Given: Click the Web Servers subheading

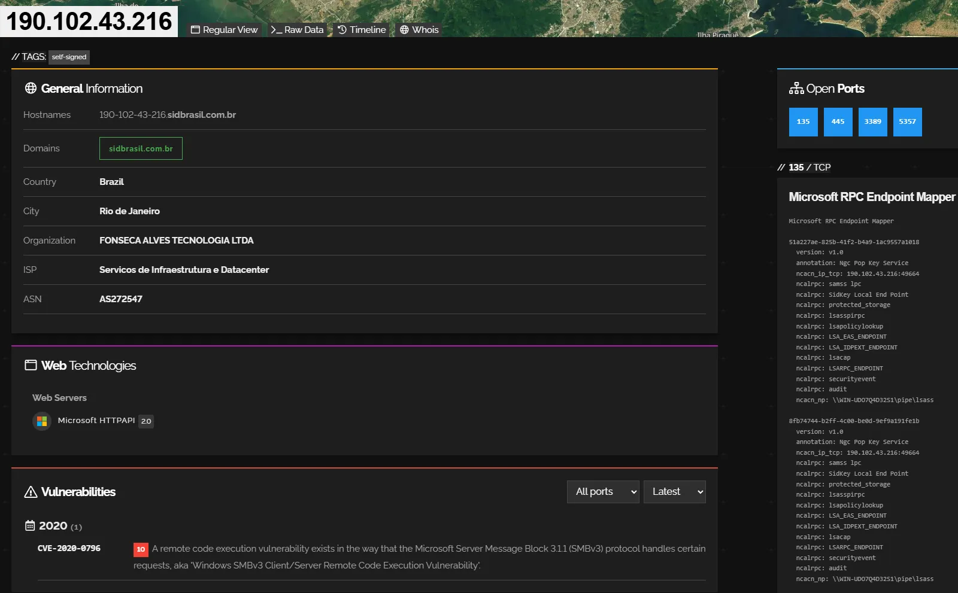Looking at the screenshot, I should click(59, 398).
